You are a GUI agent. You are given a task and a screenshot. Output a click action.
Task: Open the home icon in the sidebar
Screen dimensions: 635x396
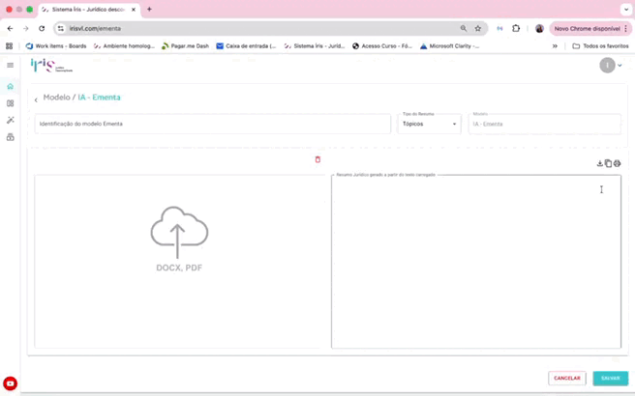click(x=11, y=86)
